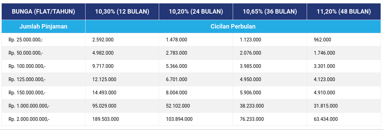
Task: Select the Rp. 1.000.000.000,- loan amount
Action: (x=29, y=106)
